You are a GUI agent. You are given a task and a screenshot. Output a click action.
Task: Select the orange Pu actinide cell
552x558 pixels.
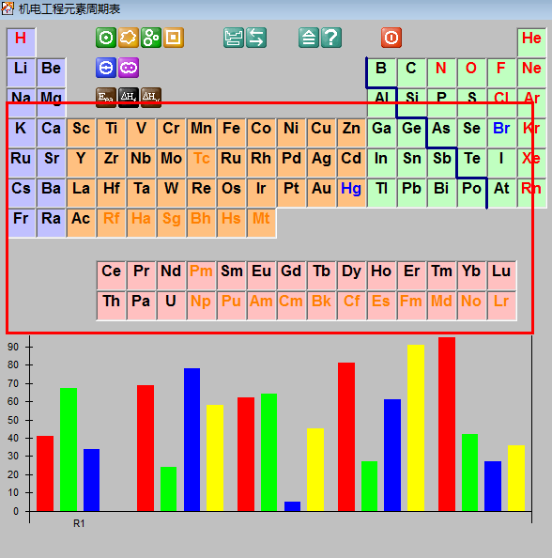231,305
